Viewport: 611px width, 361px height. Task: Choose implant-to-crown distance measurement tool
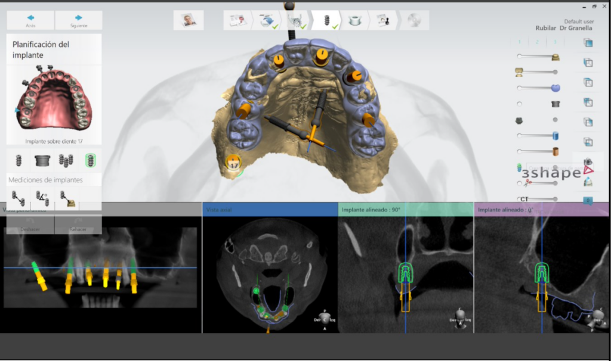[x=67, y=198]
